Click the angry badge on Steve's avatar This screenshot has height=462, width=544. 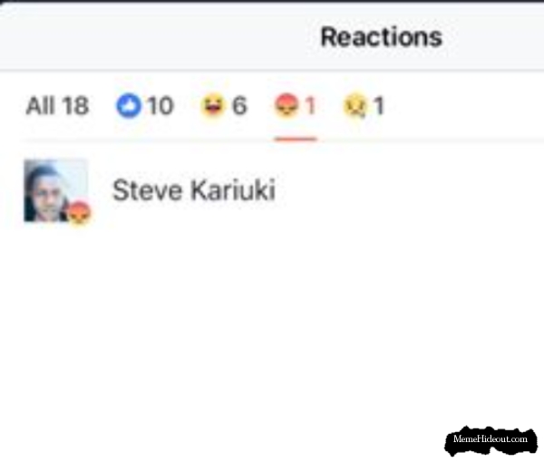[x=78, y=213]
